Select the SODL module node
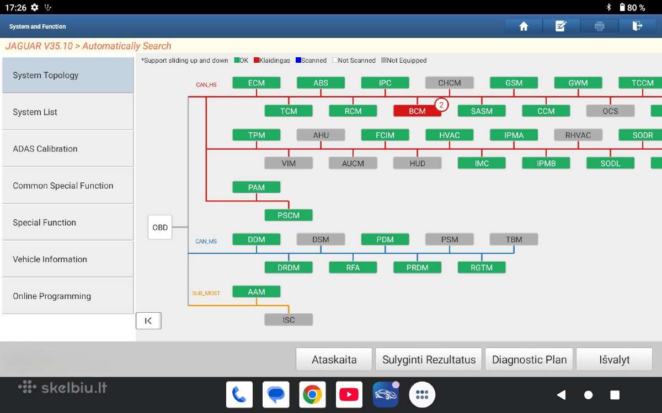662x413 pixels. coord(610,163)
